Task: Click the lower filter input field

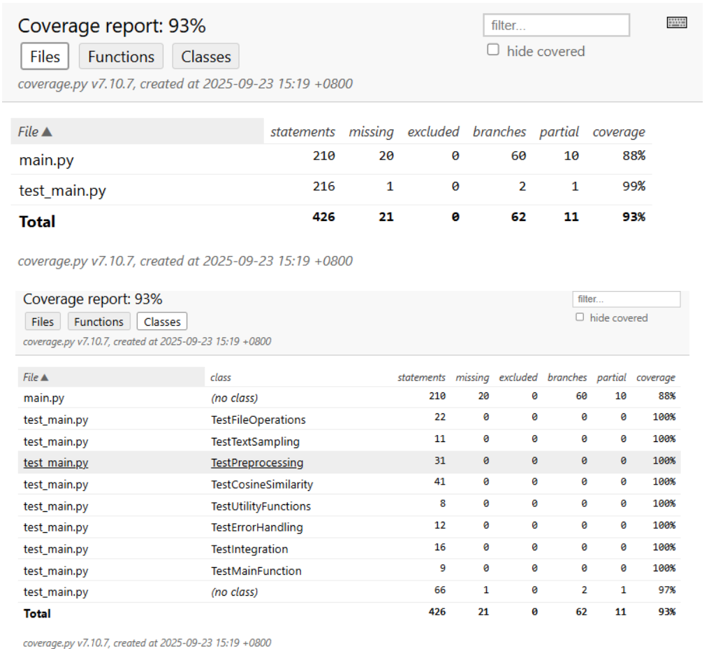Action: (x=626, y=299)
